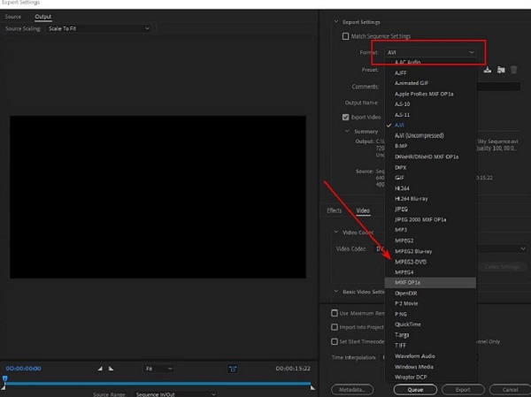531x397 pixels.
Task: Uncheck the Export Video checkbox
Action: coord(345,117)
